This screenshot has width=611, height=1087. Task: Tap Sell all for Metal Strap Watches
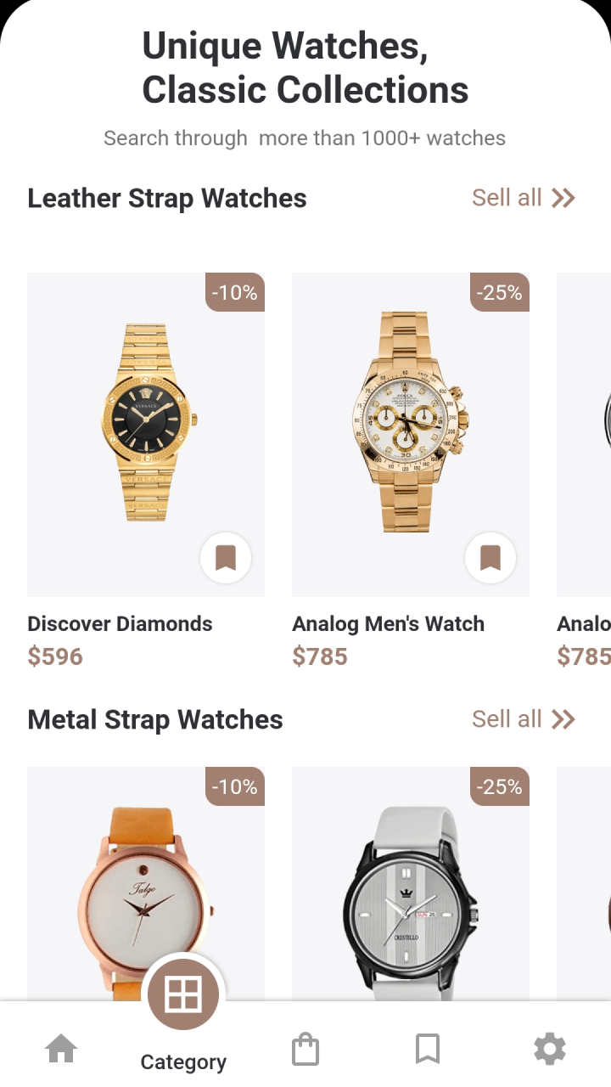[507, 719]
